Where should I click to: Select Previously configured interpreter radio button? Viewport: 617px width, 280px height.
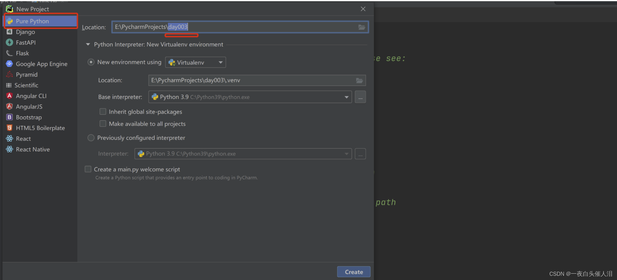pyautogui.click(x=91, y=138)
